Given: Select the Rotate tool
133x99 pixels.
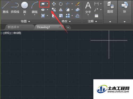Looking at the screenshot, I should pos(61,4).
